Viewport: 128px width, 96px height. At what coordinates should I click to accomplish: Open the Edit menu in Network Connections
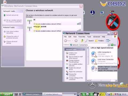70,37
